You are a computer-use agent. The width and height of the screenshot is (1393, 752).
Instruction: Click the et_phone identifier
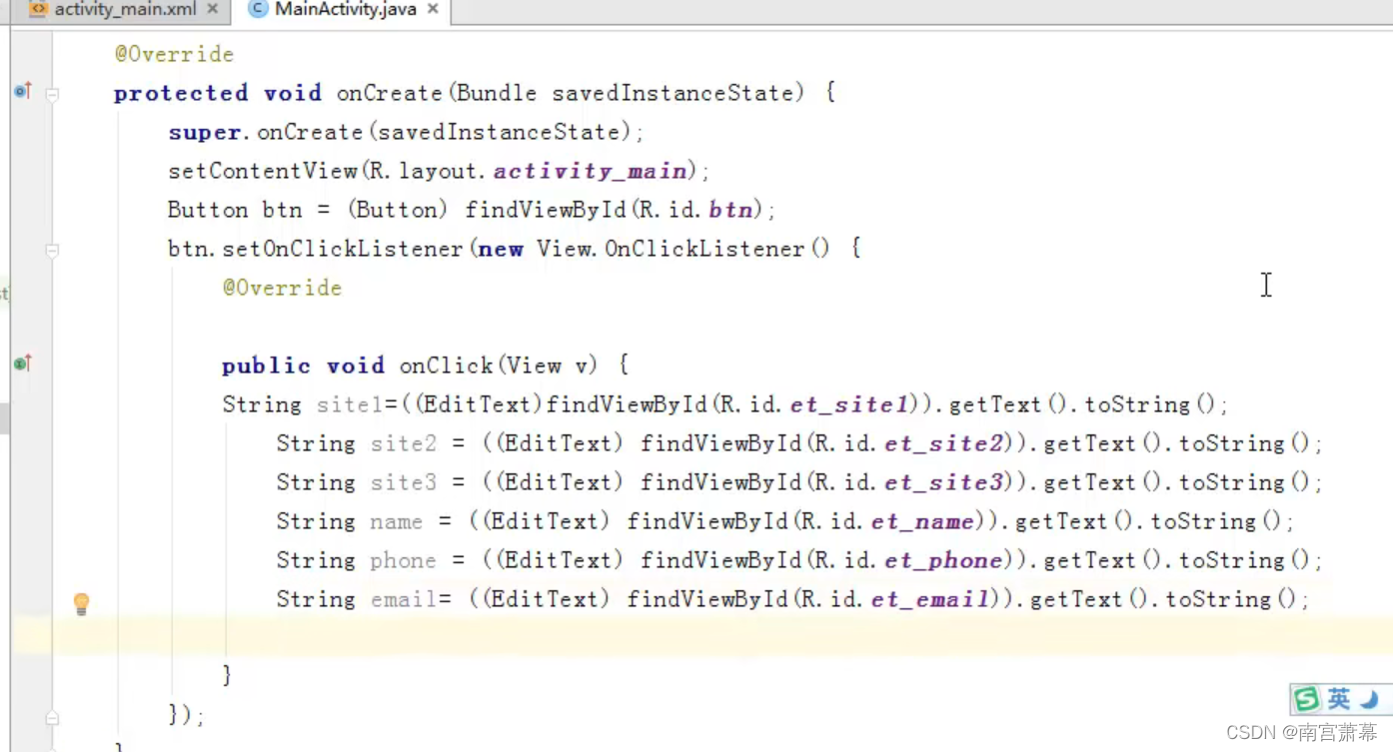click(x=943, y=560)
